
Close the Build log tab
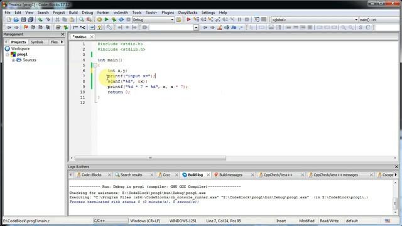(208, 175)
